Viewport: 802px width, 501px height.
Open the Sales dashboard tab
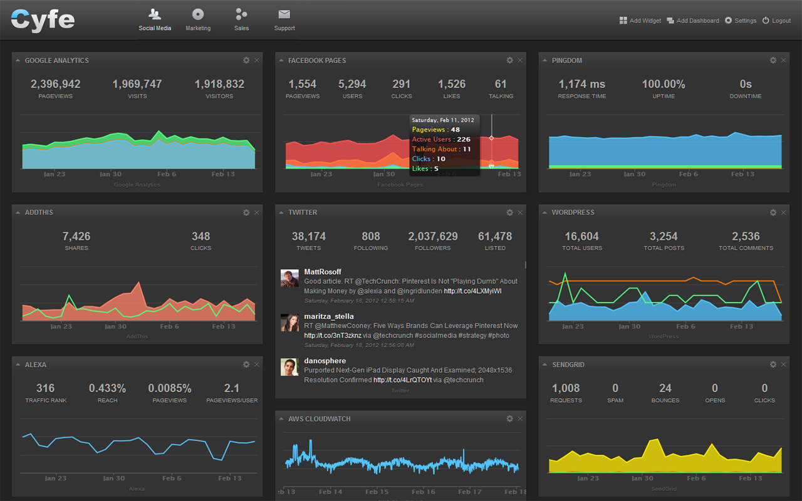pyautogui.click(x=241, y=20)
